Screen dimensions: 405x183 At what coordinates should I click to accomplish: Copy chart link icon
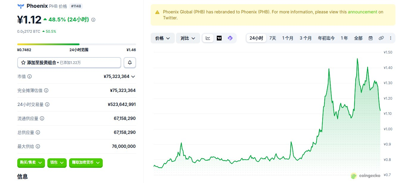pos(381,38)
